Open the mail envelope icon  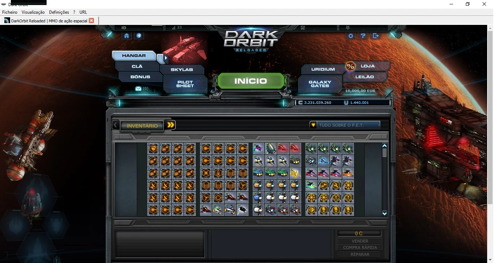click(138, 88)
